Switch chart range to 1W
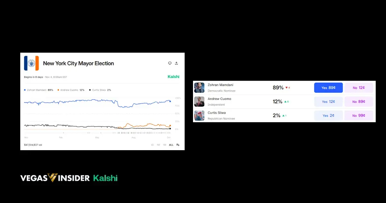The image size is (386, 203). point(158,145)
